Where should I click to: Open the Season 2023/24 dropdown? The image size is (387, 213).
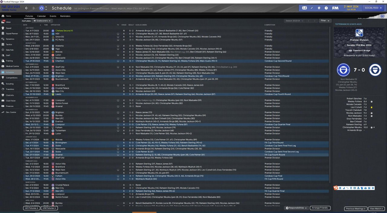(294, 21)
